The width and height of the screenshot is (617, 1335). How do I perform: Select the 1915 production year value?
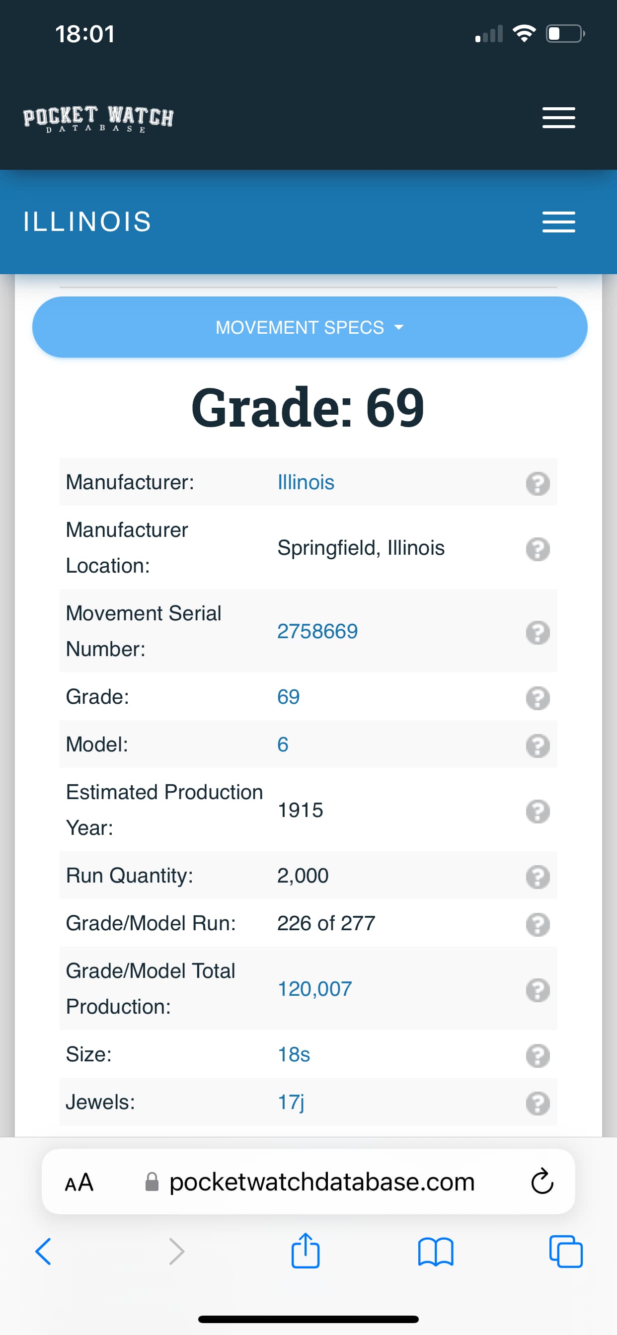click(300, 810)
